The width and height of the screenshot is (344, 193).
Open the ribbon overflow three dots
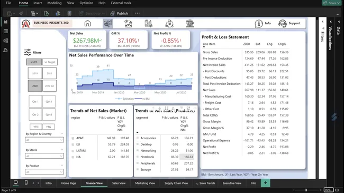(138, 13)
